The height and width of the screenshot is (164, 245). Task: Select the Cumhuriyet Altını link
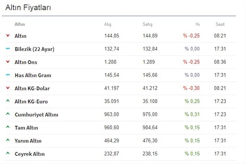click(36, 115)
